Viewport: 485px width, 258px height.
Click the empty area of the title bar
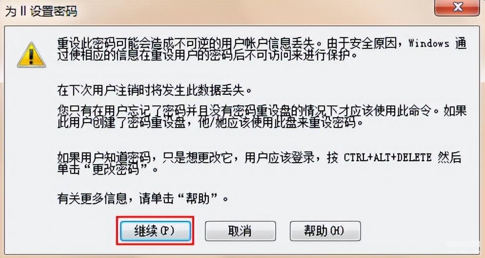[x=254, y=11]
